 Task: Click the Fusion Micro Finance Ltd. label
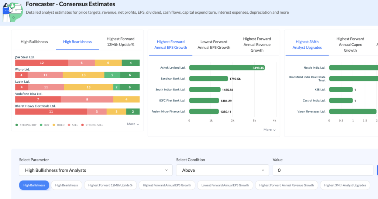(x=168, y=111)
